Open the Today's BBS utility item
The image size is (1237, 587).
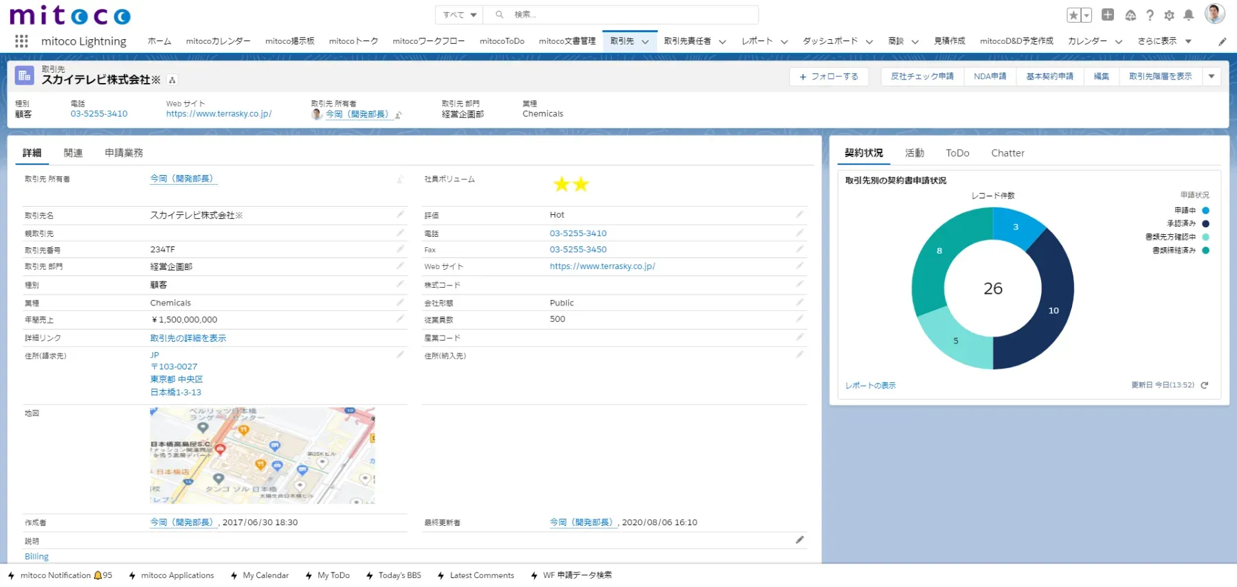(x=393, y=575)
